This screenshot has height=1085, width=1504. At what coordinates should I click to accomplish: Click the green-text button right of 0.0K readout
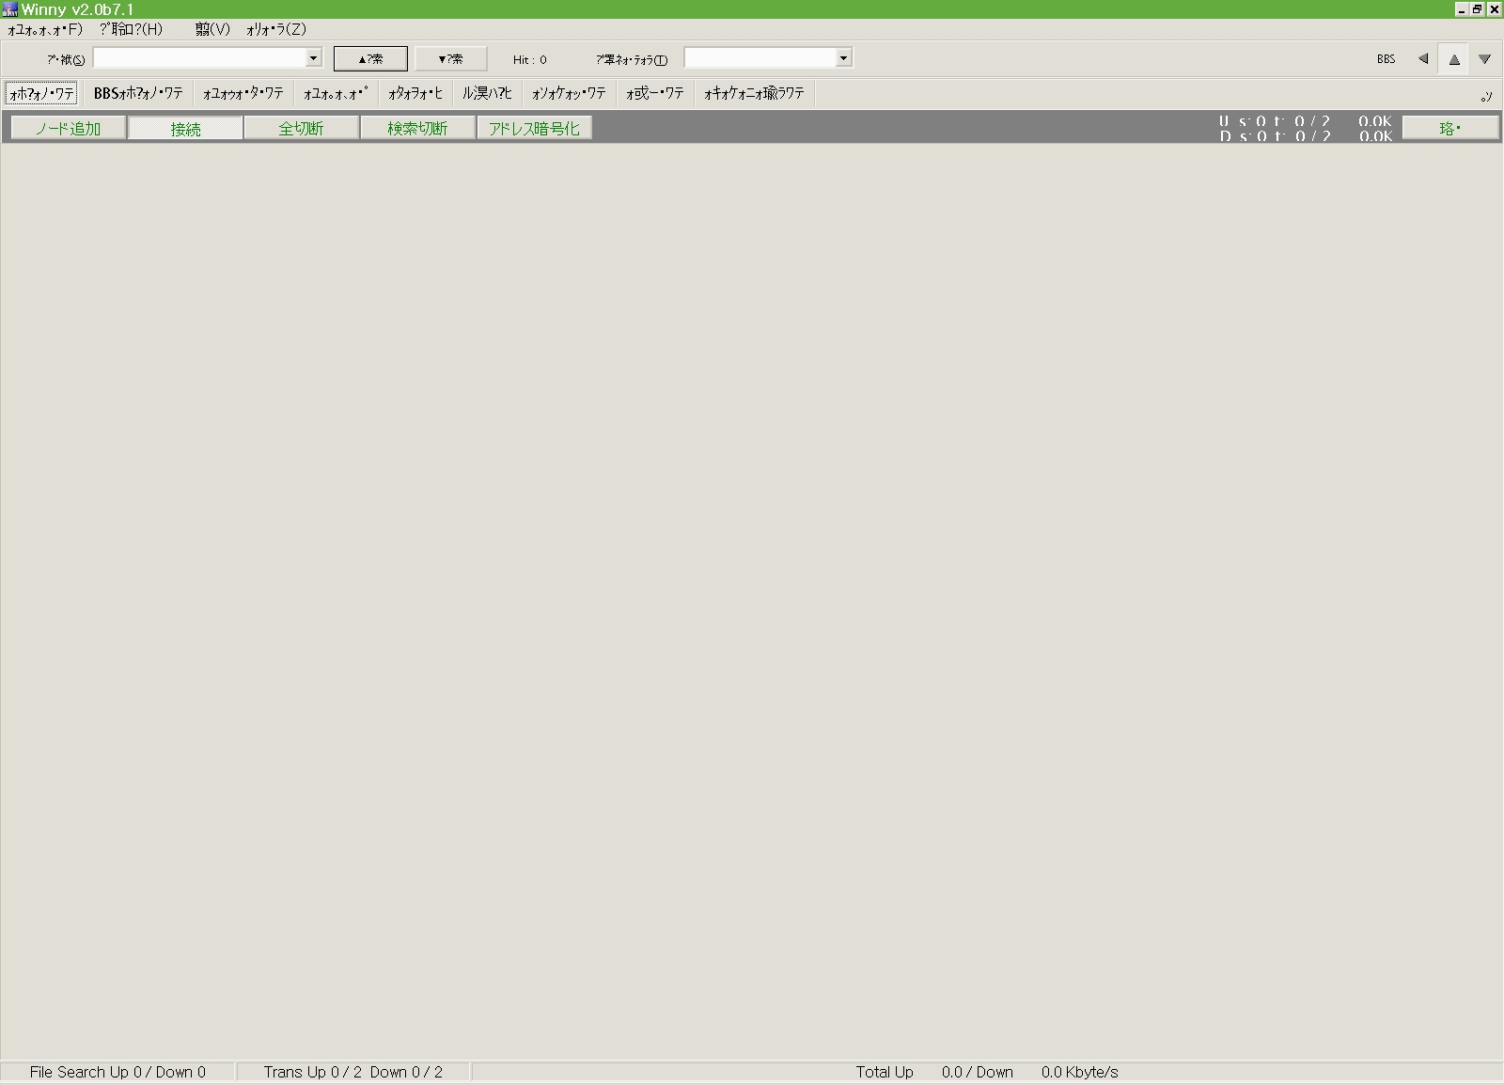[1450, 128]
